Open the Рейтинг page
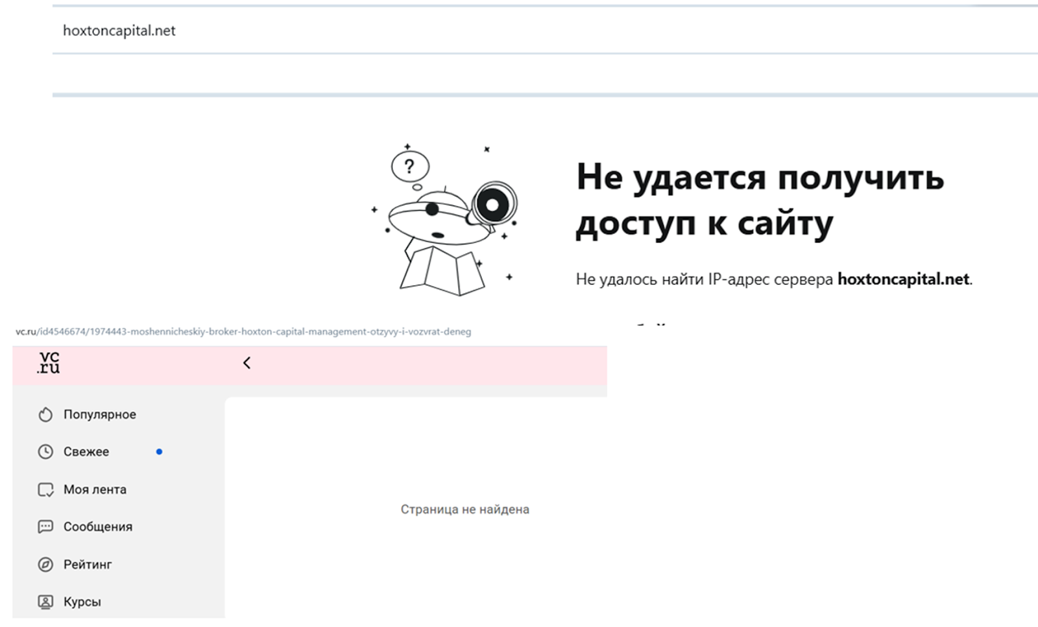 tap(88, 564)
